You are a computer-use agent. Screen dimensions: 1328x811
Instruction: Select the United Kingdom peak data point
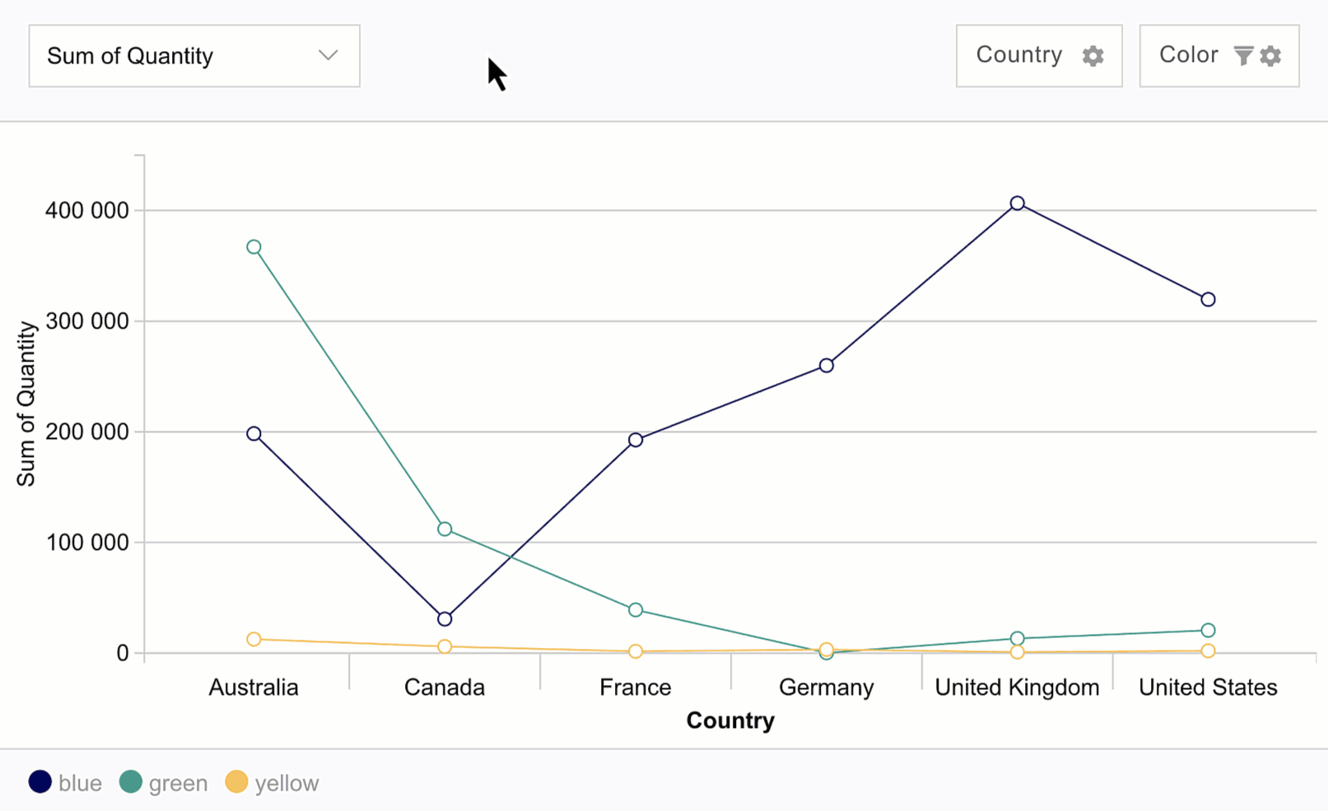coord(1016,203)
